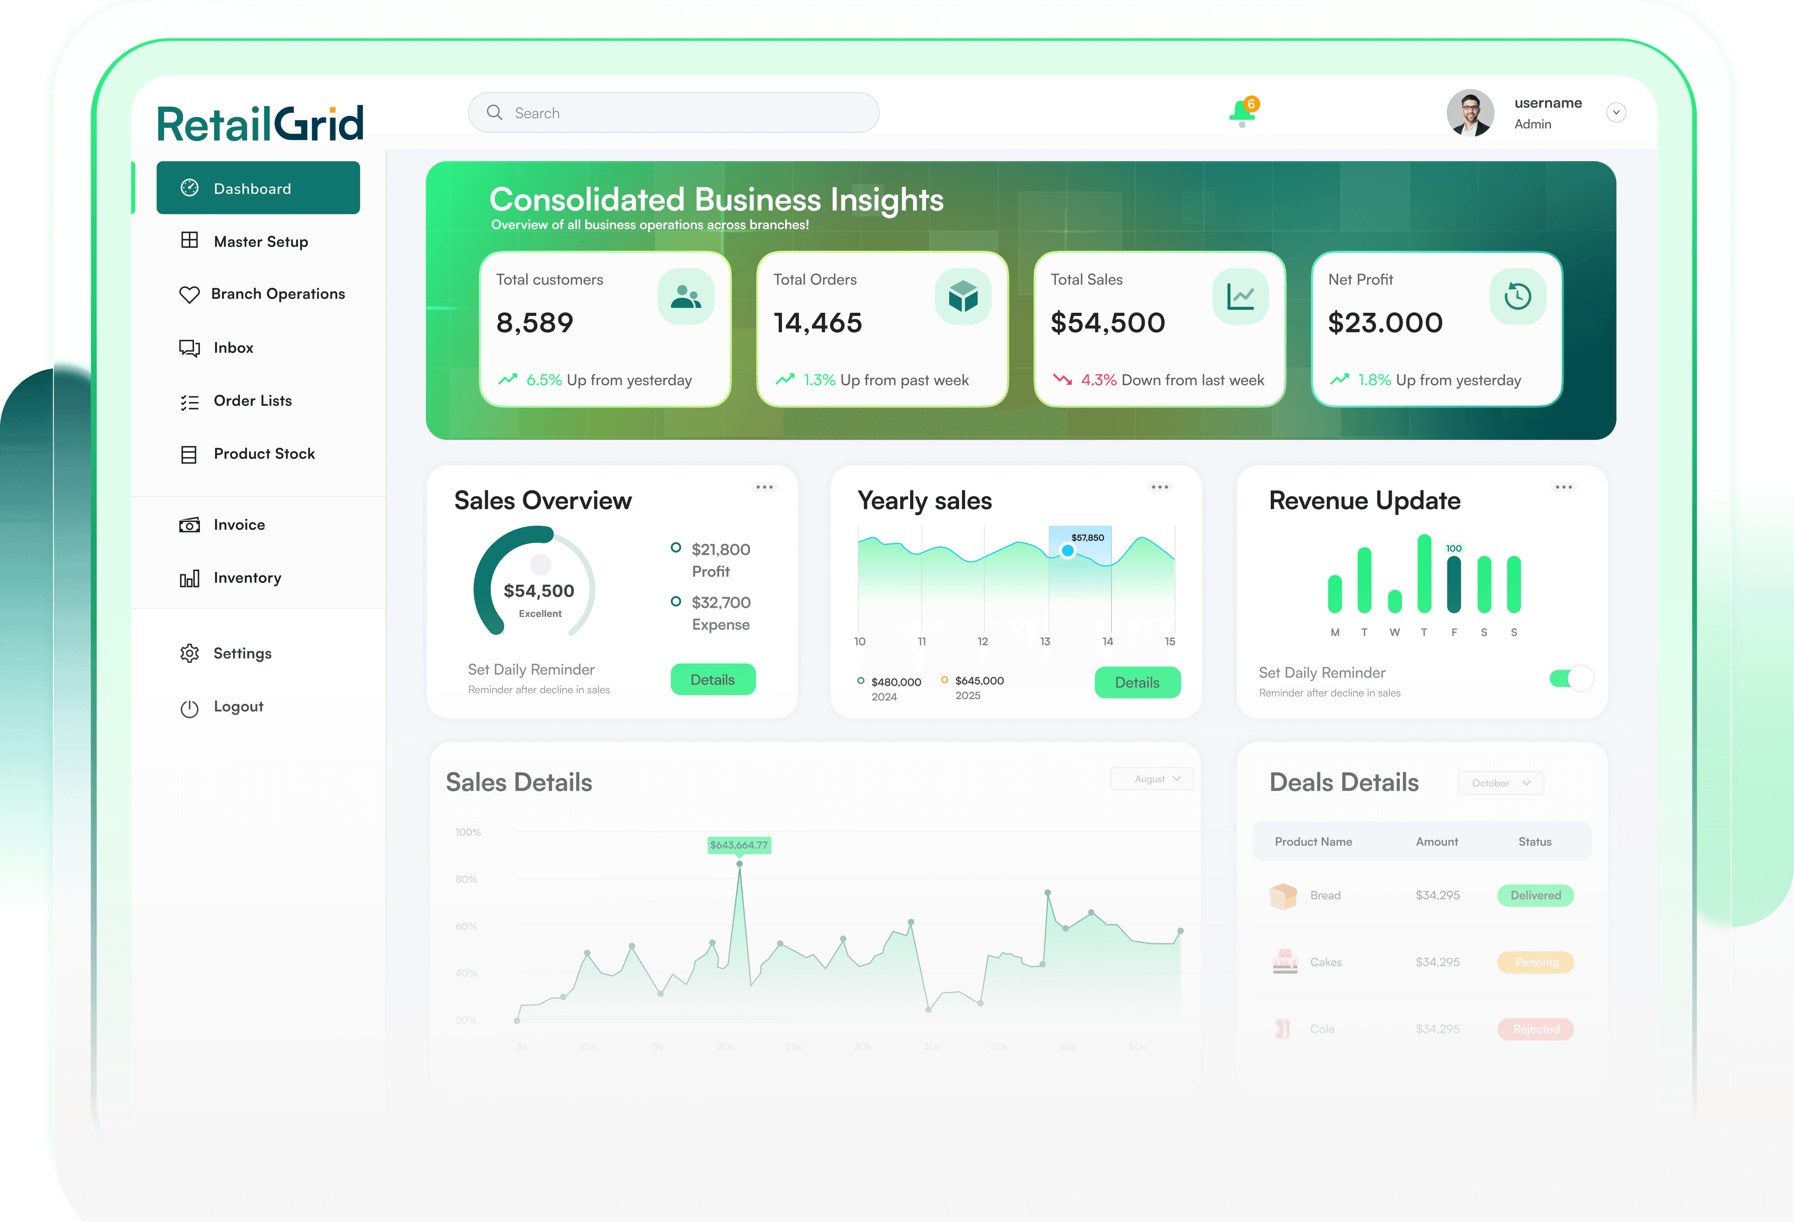
Task: Click the Rejected status badge for Cola
Action: click(x=1535, y=1029)
